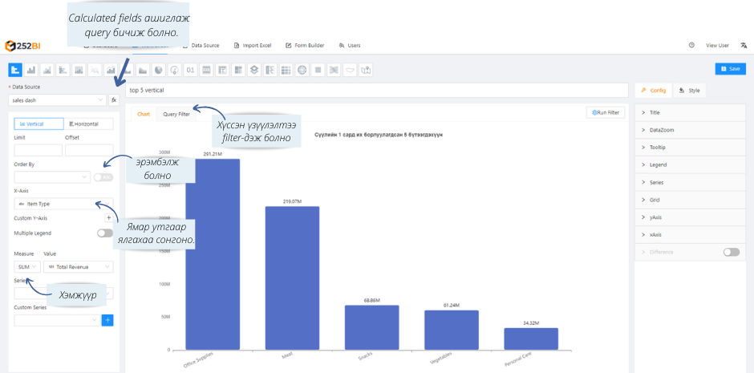This screenshot has height=373, width=754.
Task: Expand the Legend config section
Action: click(658, 164)
